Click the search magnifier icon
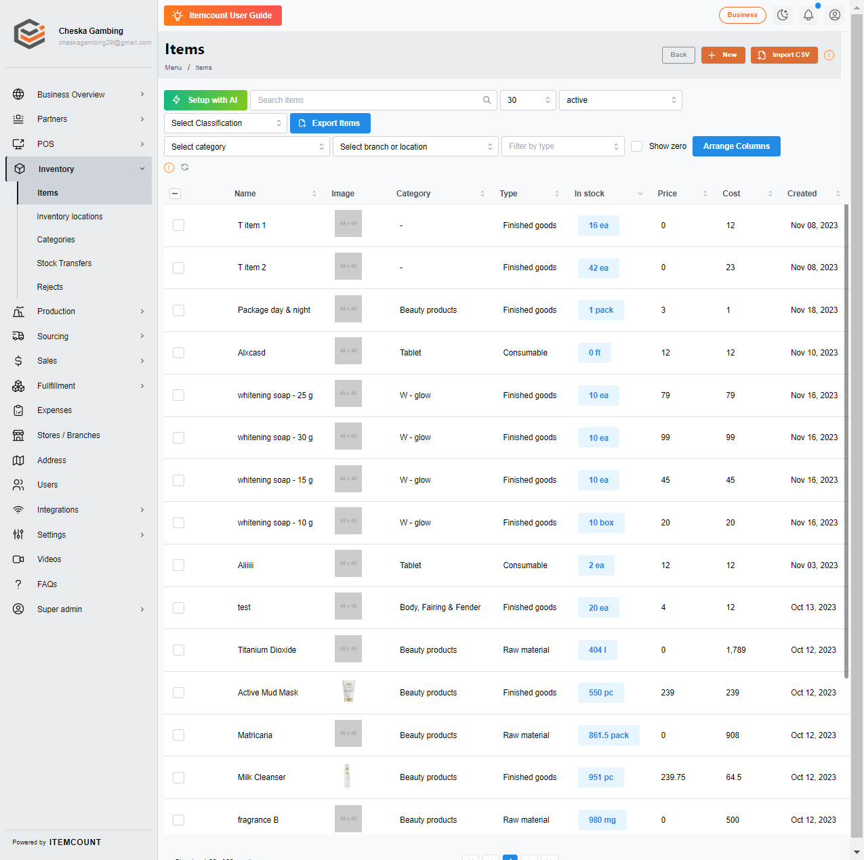864x860 pixels. 487,100
